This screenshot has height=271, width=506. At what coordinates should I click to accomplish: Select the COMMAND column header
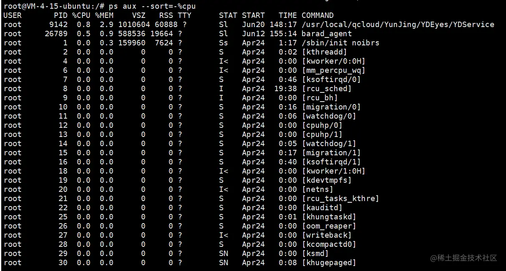(x=317, y=15)
